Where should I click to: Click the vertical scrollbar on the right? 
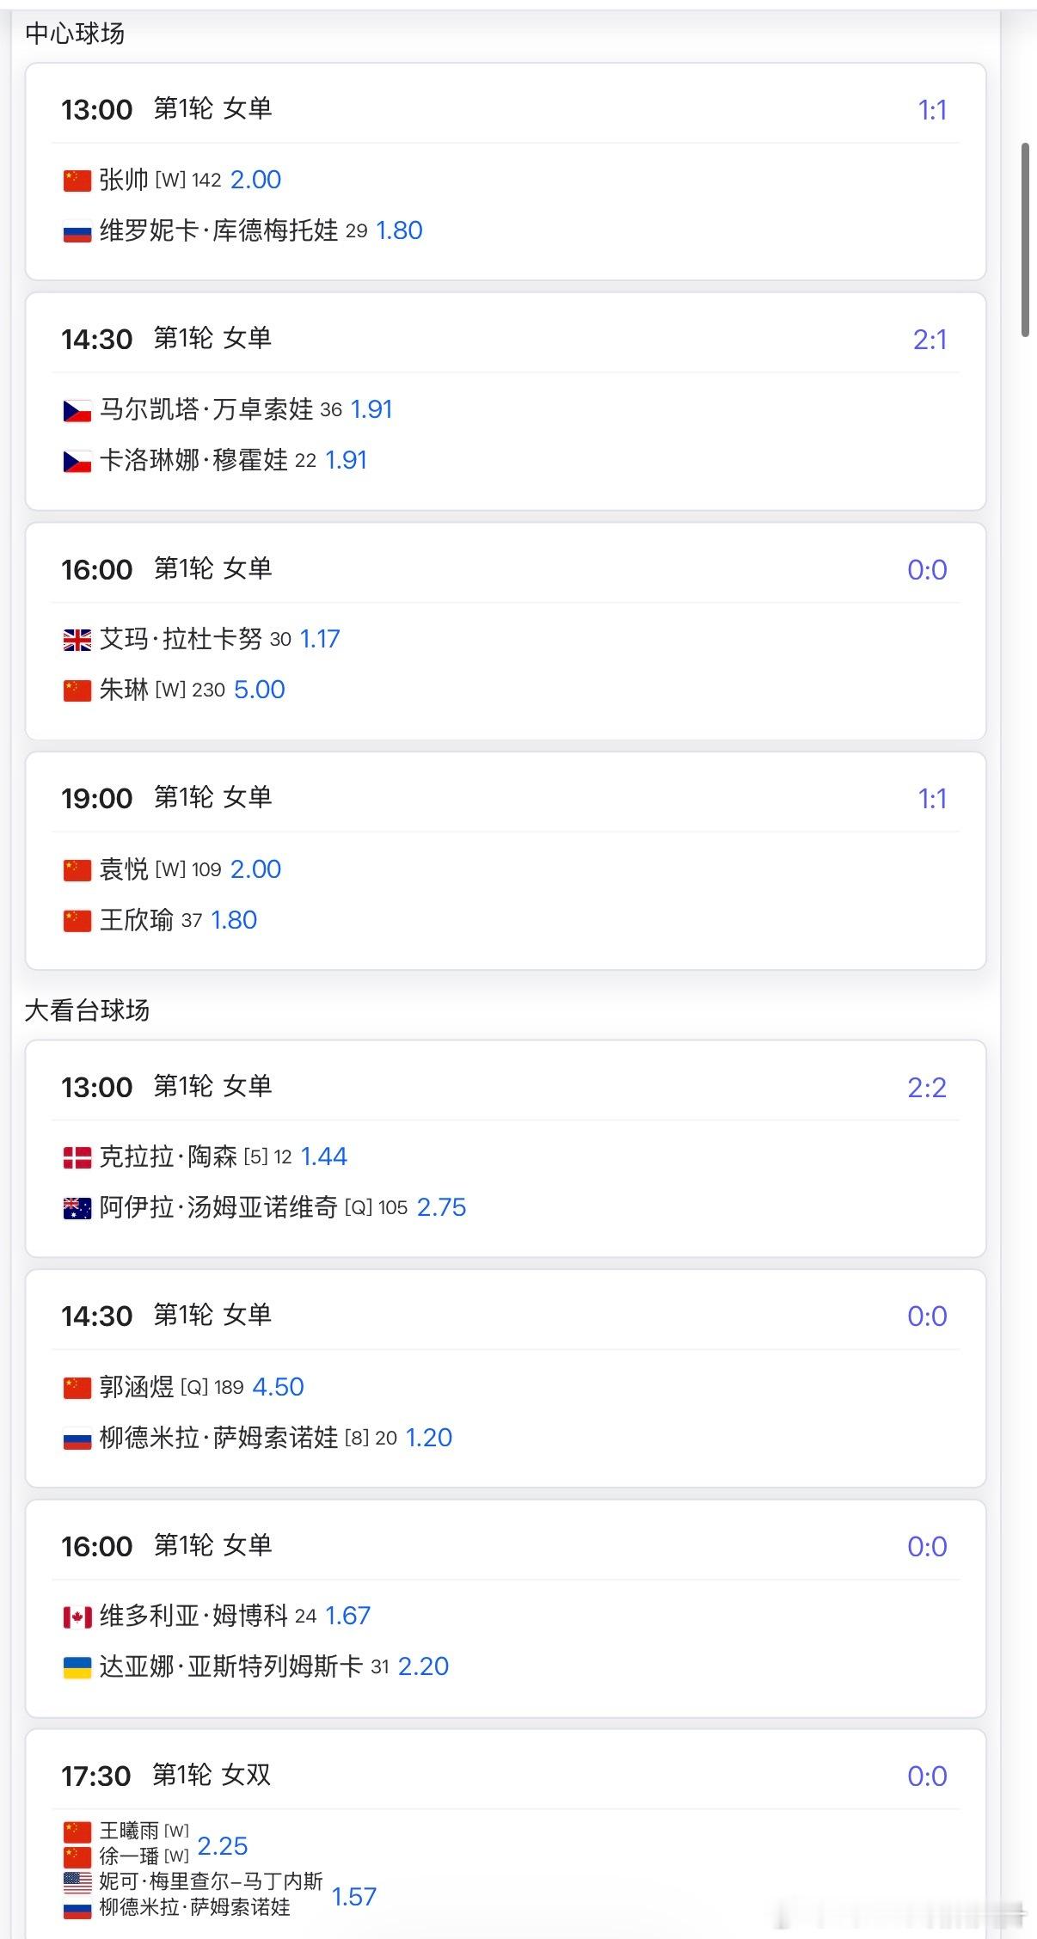(x=1025, y=241)
